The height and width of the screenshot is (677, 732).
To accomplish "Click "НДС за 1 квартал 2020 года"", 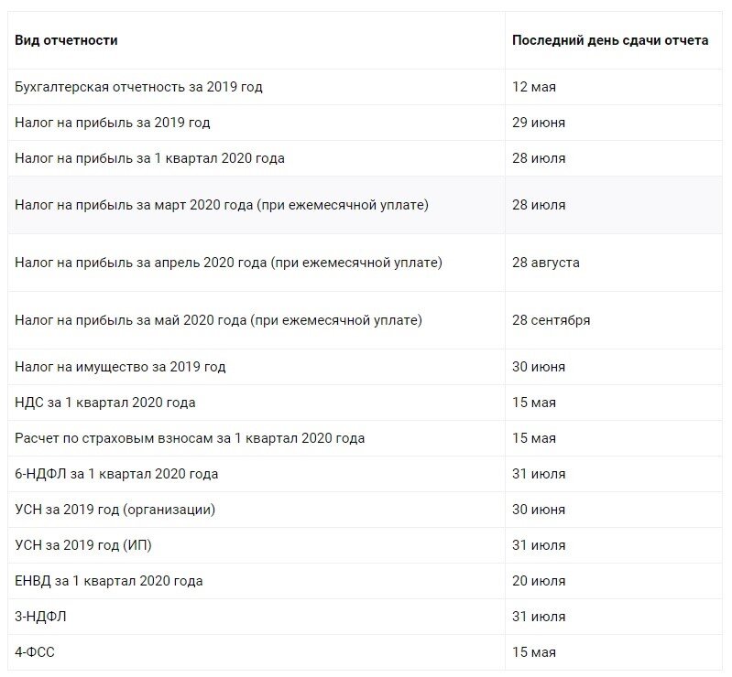I will [105, 403].
